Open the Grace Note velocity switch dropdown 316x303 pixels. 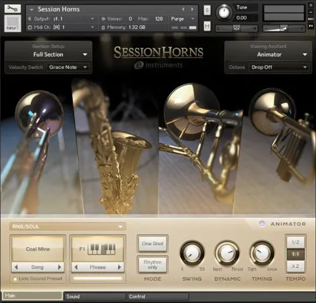tap(68, 67)
